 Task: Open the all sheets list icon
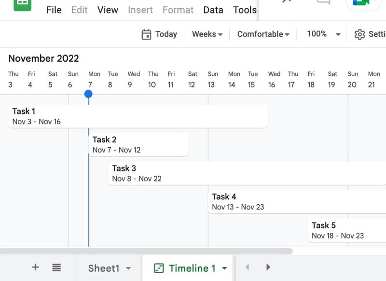point(56,267)
